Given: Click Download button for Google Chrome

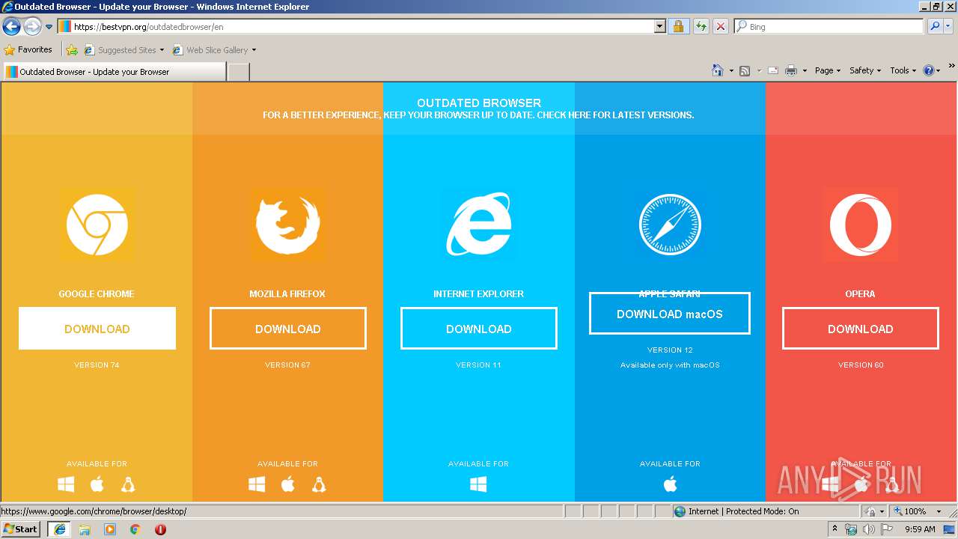Looking at the screenshot, I should [97, 329].
